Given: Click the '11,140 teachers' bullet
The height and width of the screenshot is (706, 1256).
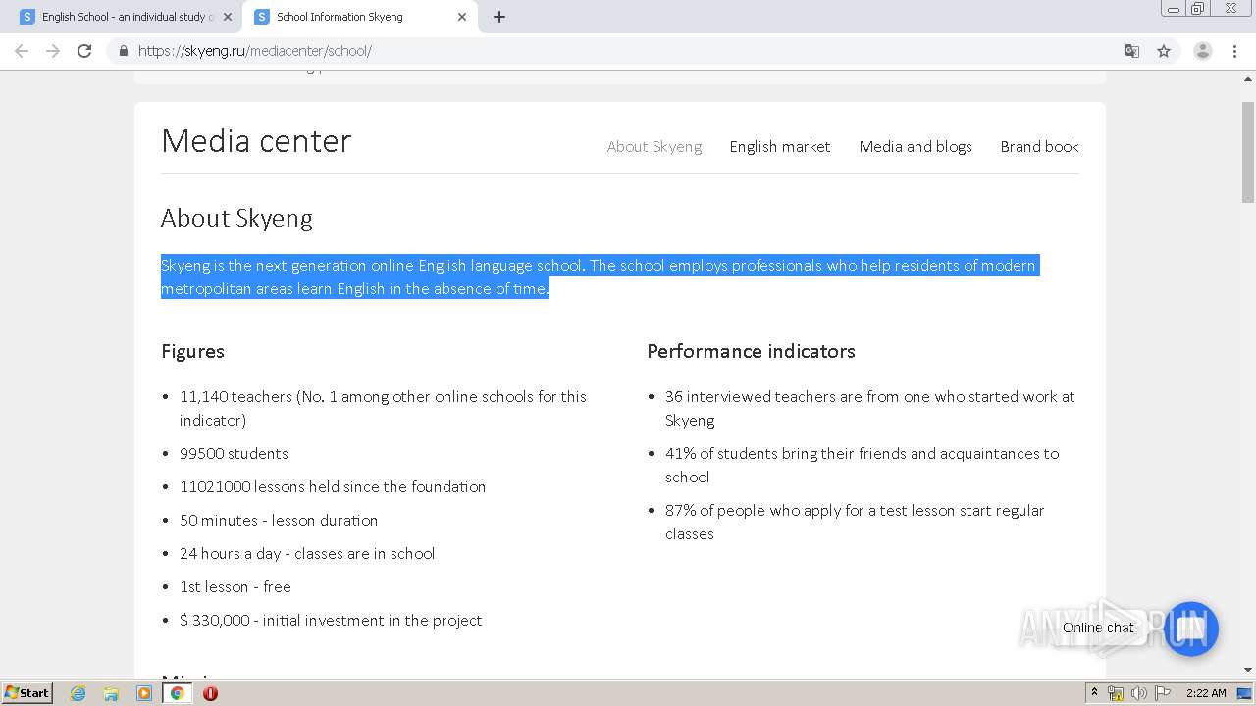Looking at the screenshot, I should click(383, 409).
